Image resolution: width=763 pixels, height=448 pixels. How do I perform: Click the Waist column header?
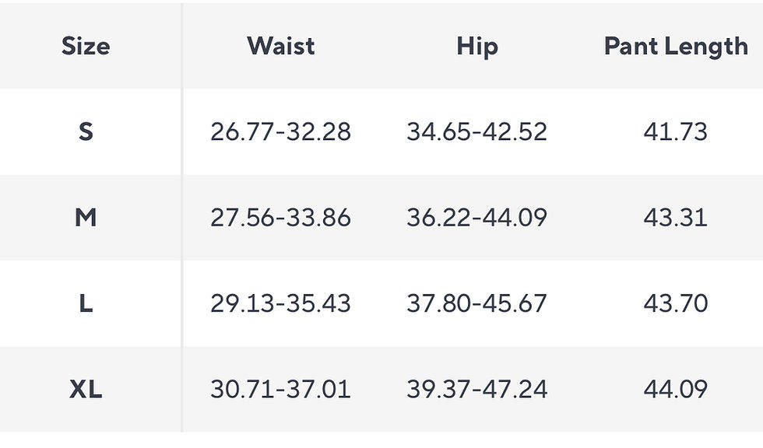pyautogui.click(x=280, y=46)
